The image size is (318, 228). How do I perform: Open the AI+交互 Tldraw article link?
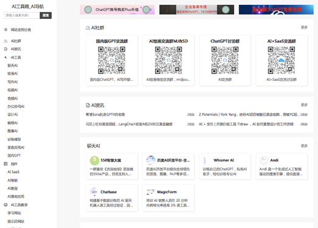[x=246, y=124]
